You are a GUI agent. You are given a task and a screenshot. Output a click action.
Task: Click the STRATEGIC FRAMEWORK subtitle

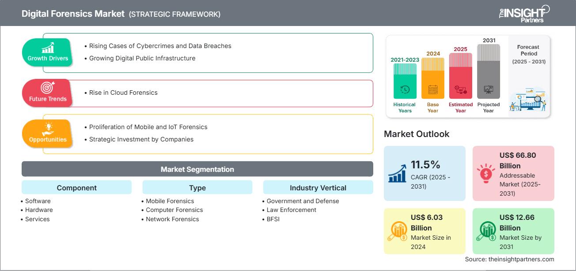174,14
